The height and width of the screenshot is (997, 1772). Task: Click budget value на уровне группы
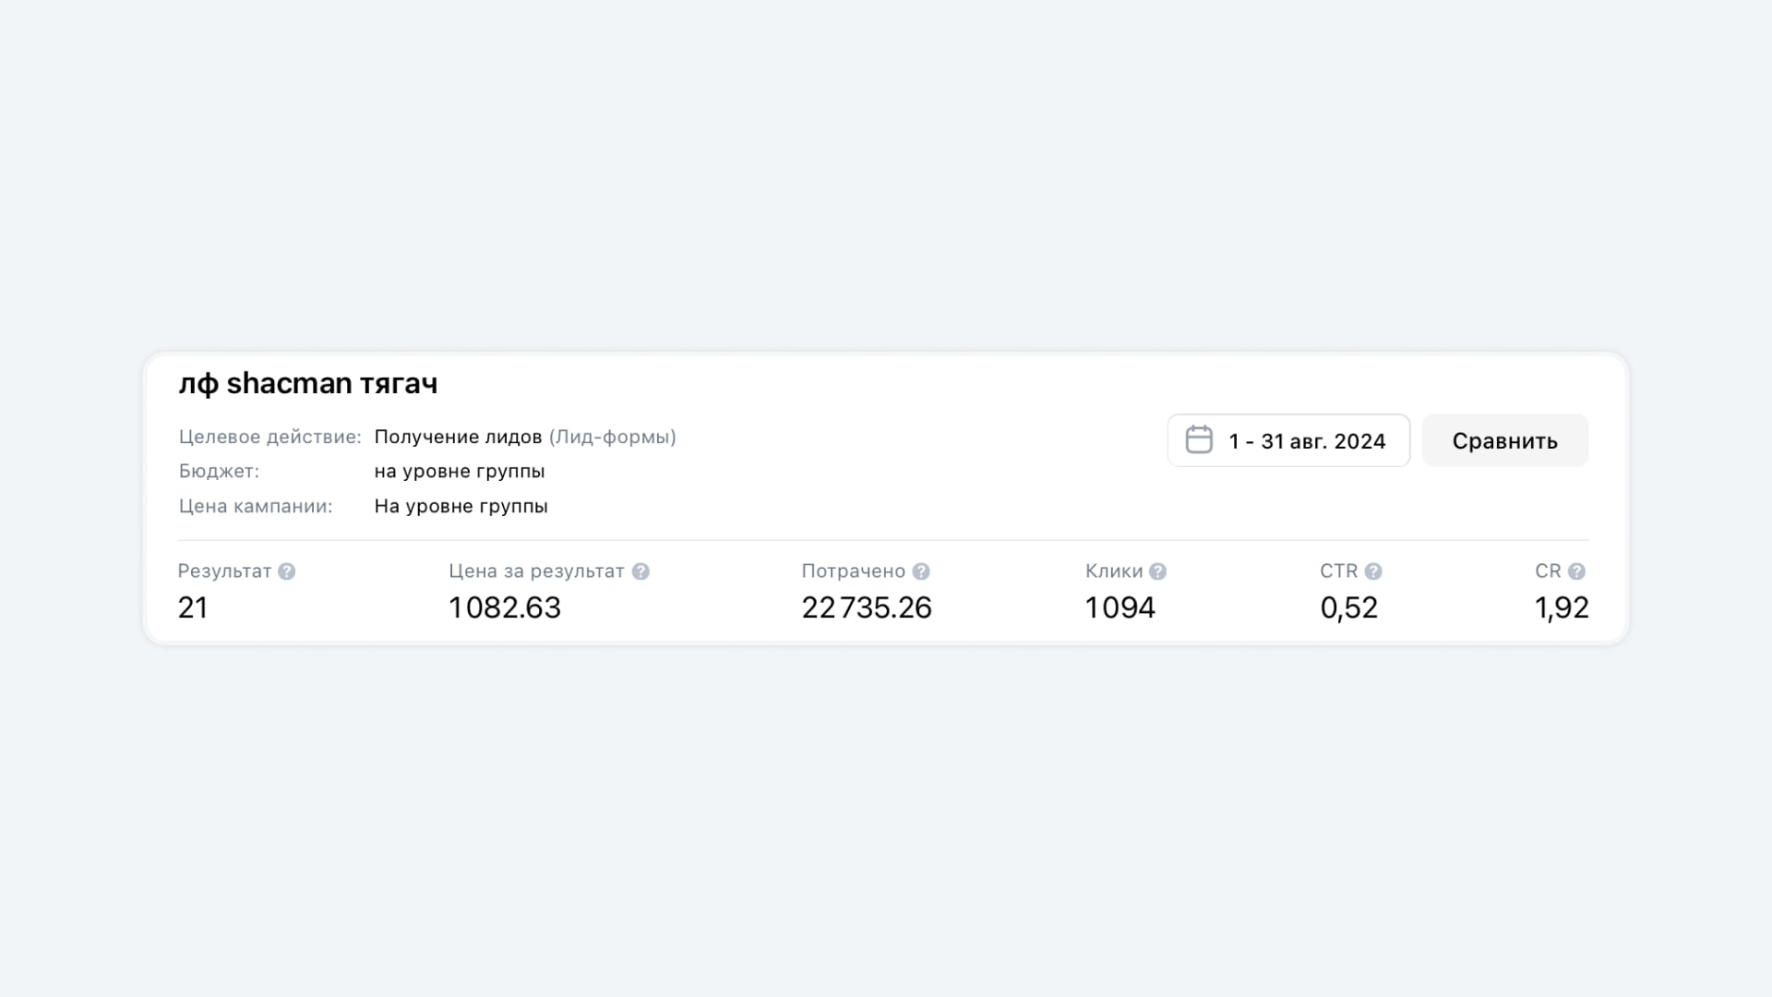pyautogui.click(x=460, y=472)
